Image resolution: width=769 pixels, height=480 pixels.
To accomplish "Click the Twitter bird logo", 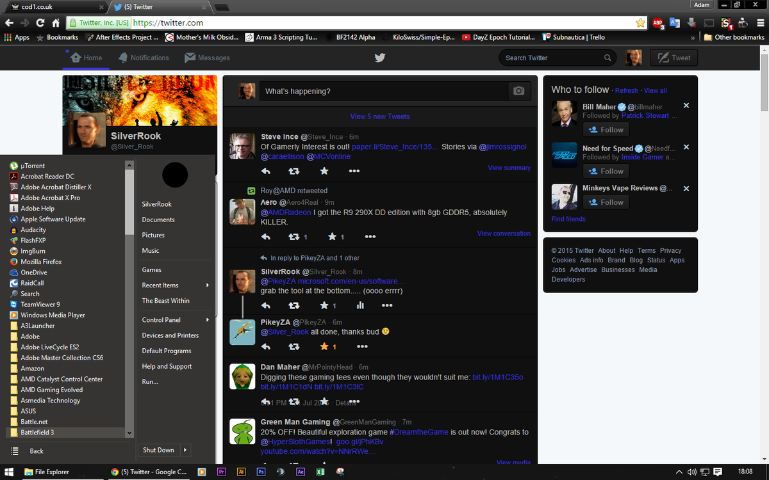I will (380, 58).
